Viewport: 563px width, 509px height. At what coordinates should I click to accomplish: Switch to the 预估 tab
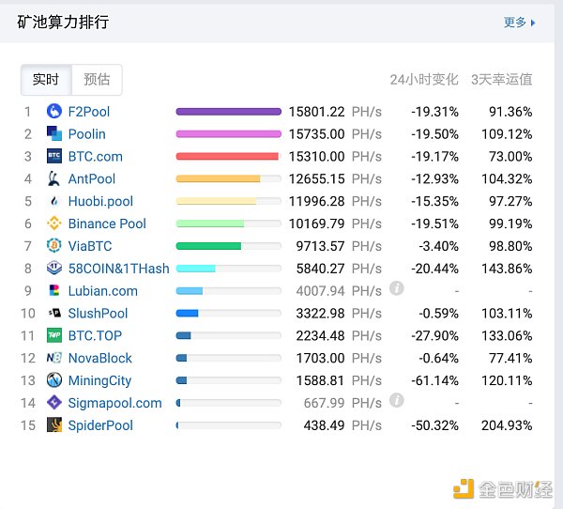point(97,80)
